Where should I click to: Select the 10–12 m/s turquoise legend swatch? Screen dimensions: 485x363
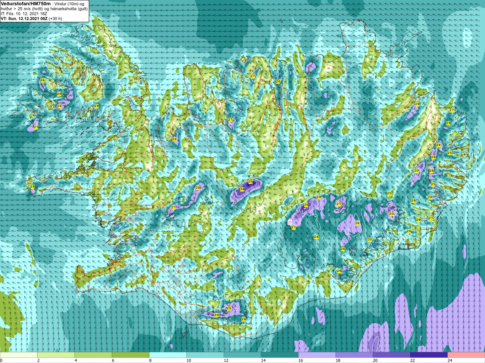[205, 355]
